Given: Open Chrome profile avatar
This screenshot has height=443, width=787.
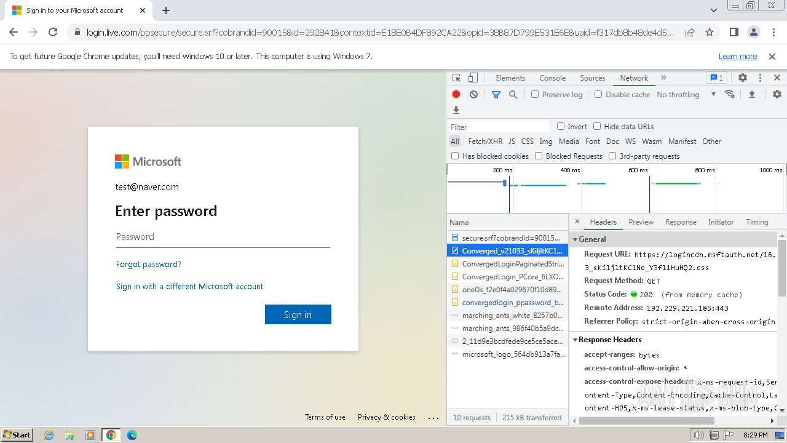Looking at the screenshot, I should 754,32.
